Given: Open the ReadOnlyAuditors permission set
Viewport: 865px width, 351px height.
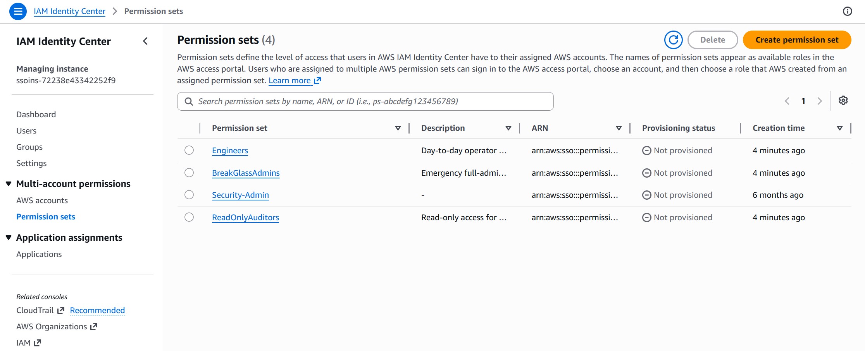Looking at the screenshot, I should click(x=245, y=217).
